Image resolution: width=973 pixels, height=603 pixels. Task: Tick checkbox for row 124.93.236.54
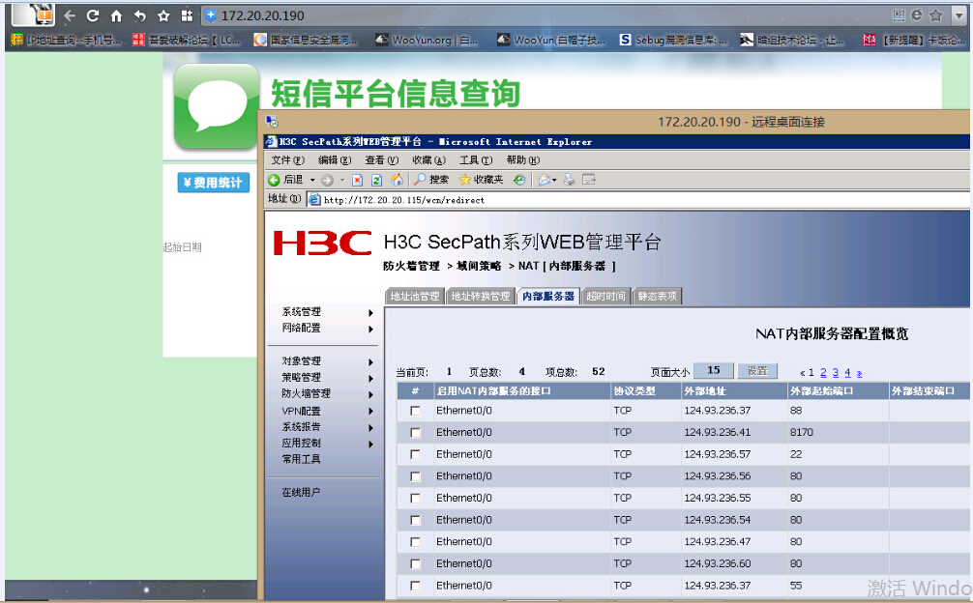point(415,520)
